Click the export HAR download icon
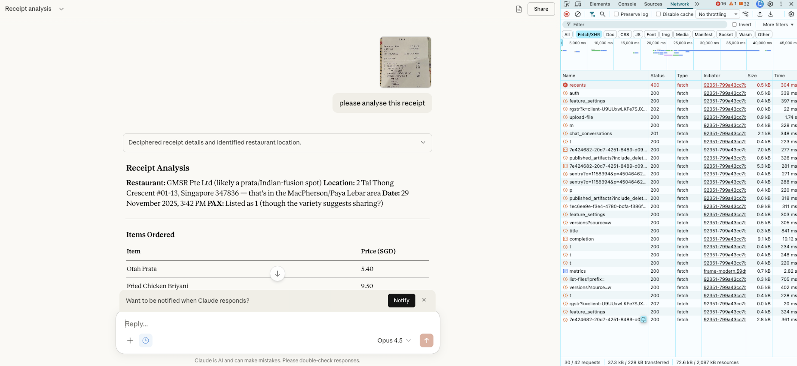This screenshot has height=366, width=797. click(x=770, y=14)
